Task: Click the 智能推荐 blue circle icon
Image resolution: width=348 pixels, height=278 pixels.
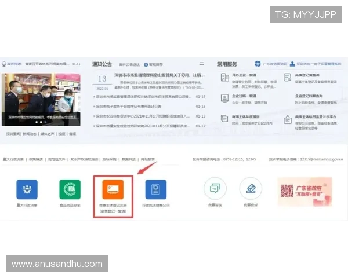Action: coord(146,64)
